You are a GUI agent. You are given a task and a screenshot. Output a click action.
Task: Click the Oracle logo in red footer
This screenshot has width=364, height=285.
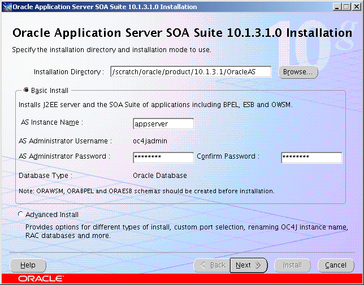pyautogui.click(x=41, y=279)
